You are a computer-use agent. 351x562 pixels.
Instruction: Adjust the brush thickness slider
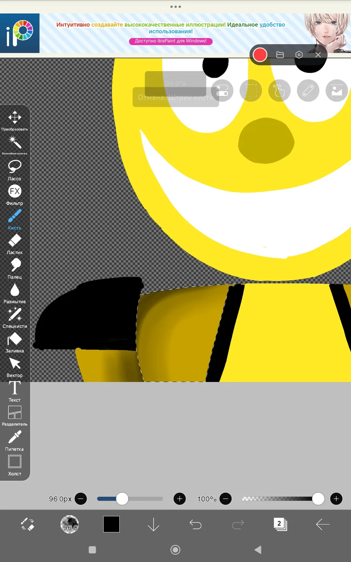130,499
